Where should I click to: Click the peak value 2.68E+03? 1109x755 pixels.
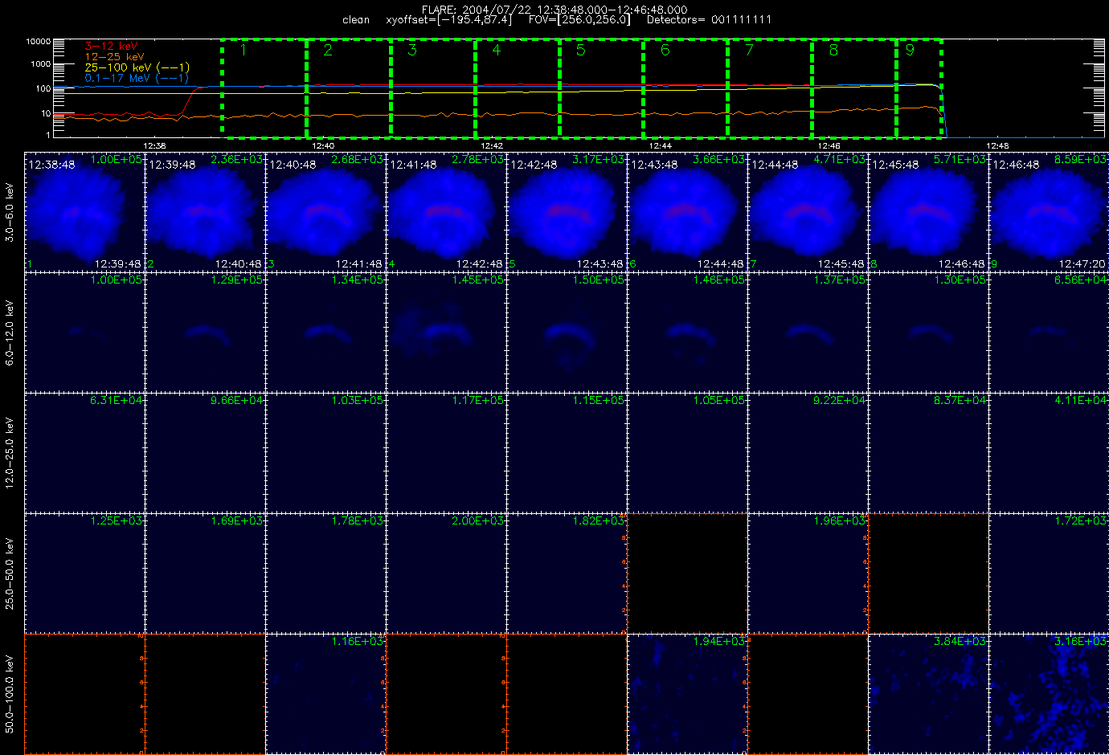(358, 160)
